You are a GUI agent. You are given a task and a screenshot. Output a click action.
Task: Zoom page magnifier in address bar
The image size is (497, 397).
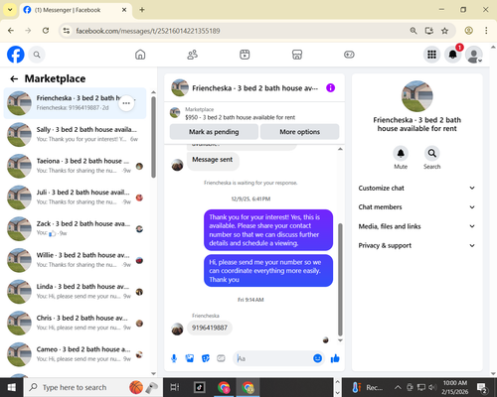point(414,31)
